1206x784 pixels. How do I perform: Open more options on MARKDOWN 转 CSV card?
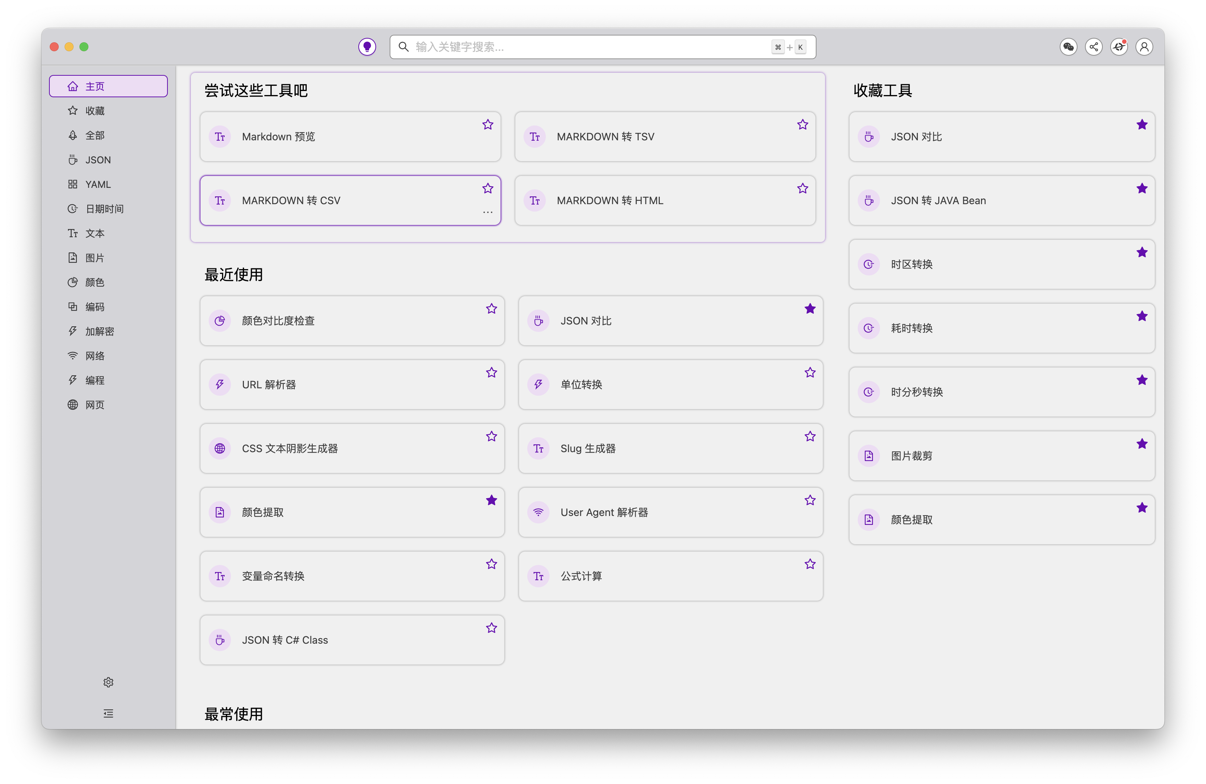[x=488, y=212]
